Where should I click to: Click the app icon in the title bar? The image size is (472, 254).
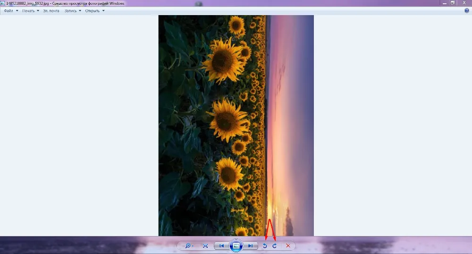3,3
